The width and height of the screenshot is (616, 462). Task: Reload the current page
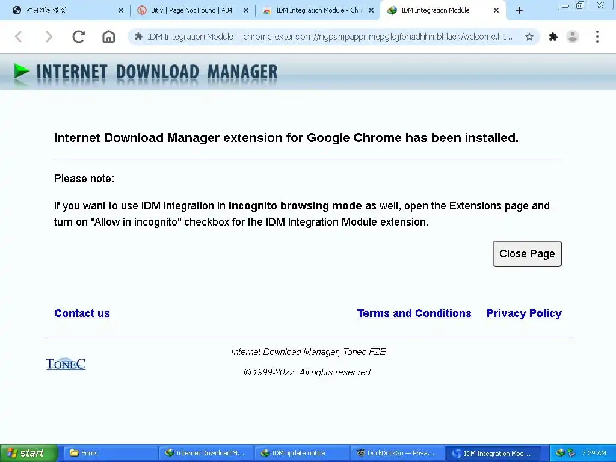[79, 37]
